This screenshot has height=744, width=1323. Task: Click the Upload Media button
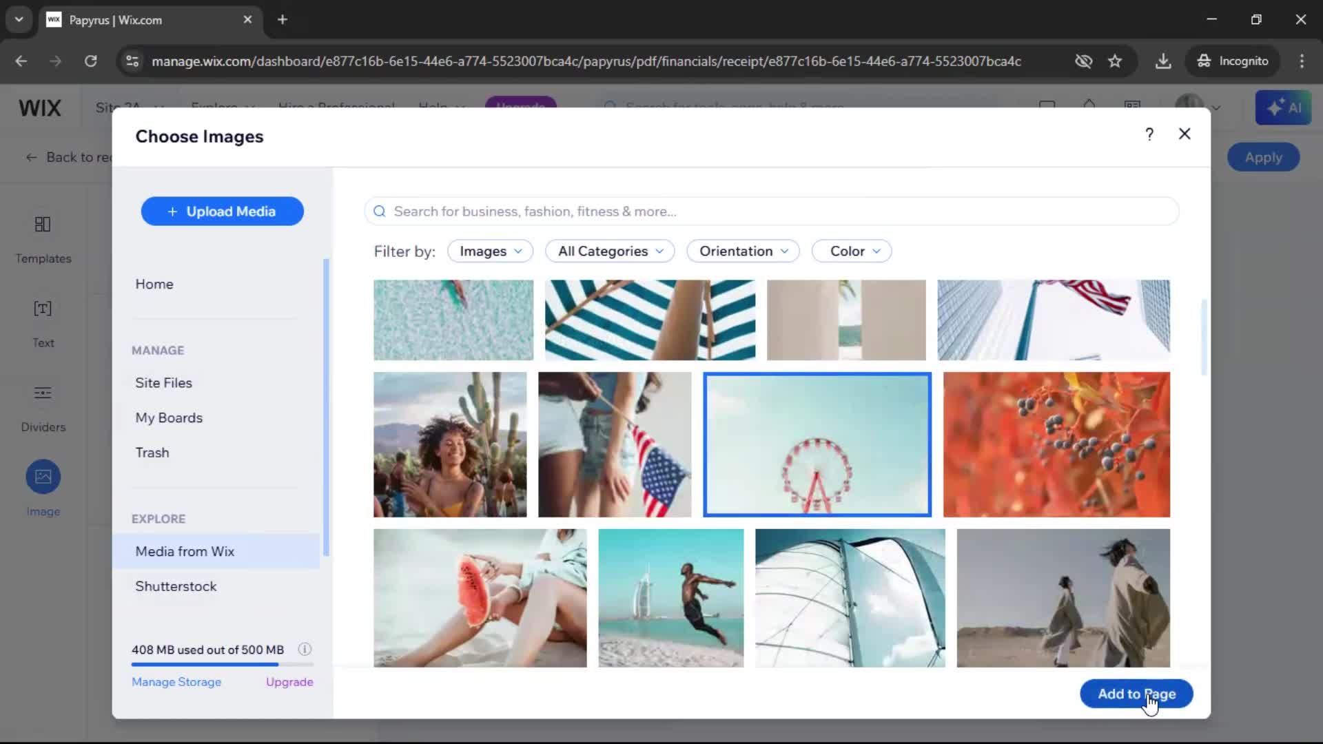[x=223, y=211]
